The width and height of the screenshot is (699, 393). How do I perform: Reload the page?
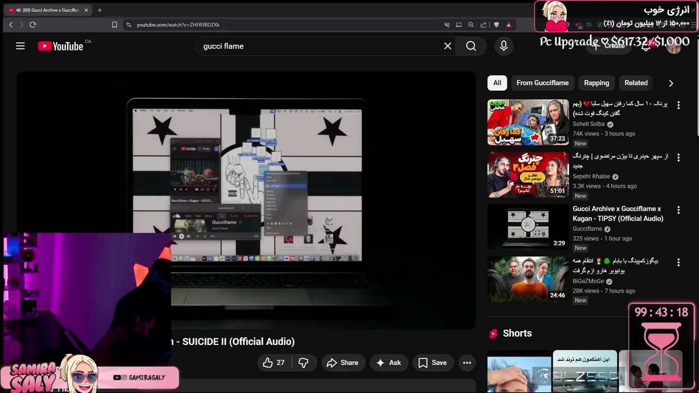pyautogui.click(x=33, y=25)
